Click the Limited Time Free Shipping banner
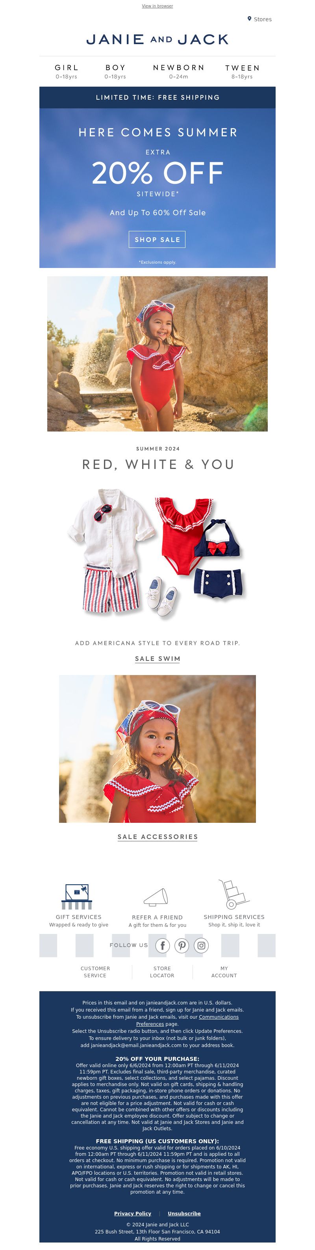Viewport: 315px width, 1250px height. tap(157, 97)
